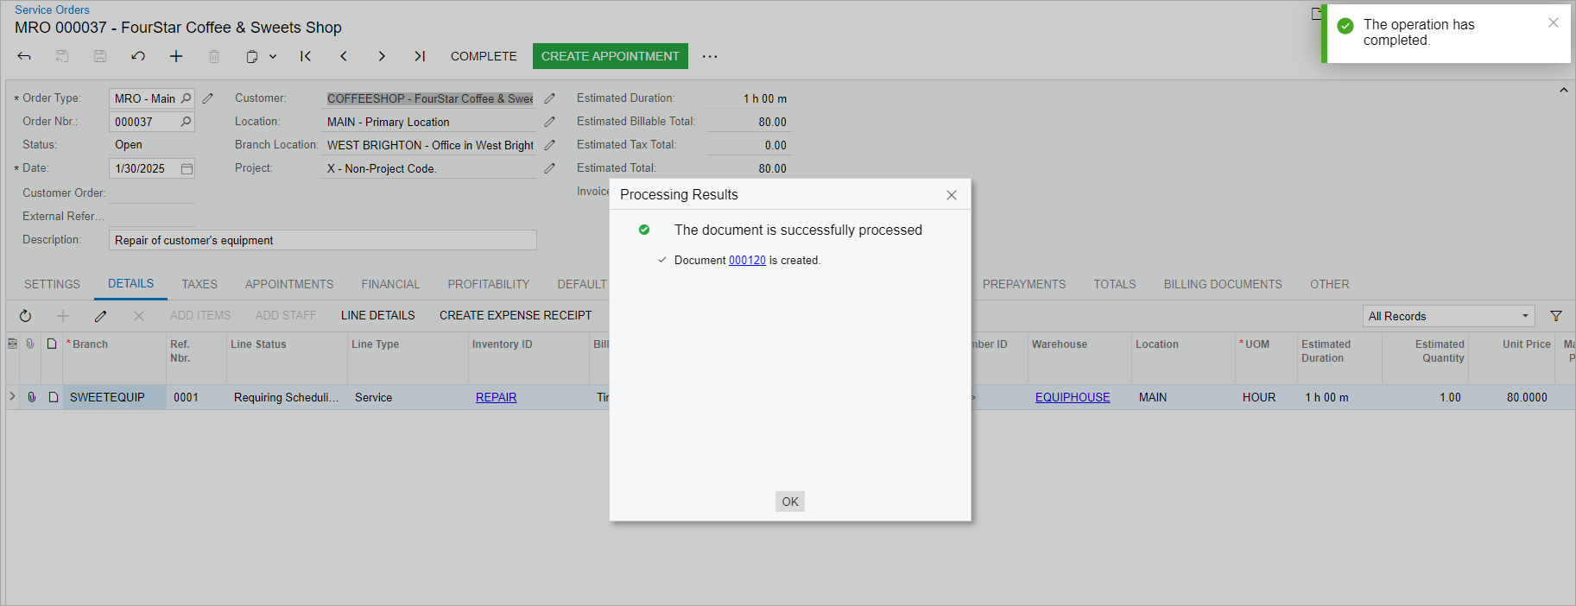
Task: Click the grid column configurator icon
Action: pos(12,344)
